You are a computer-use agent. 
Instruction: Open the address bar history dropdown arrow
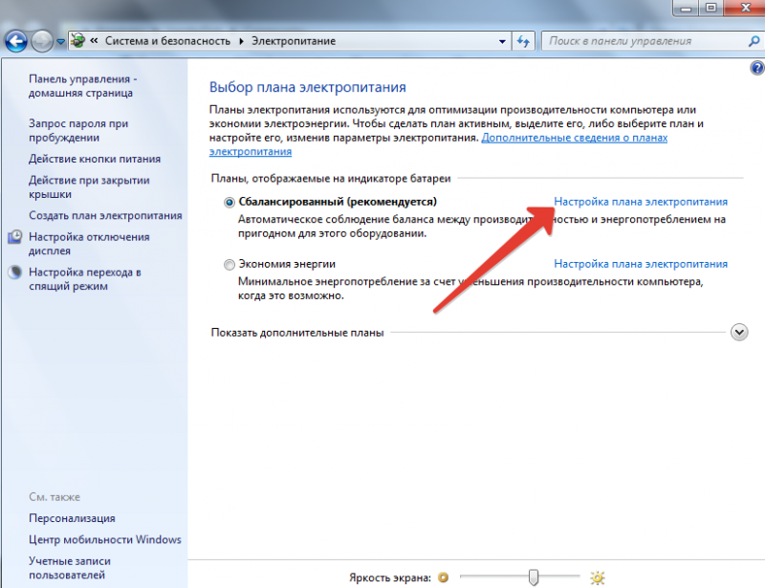pyautogui.click(x=502, y=42)
